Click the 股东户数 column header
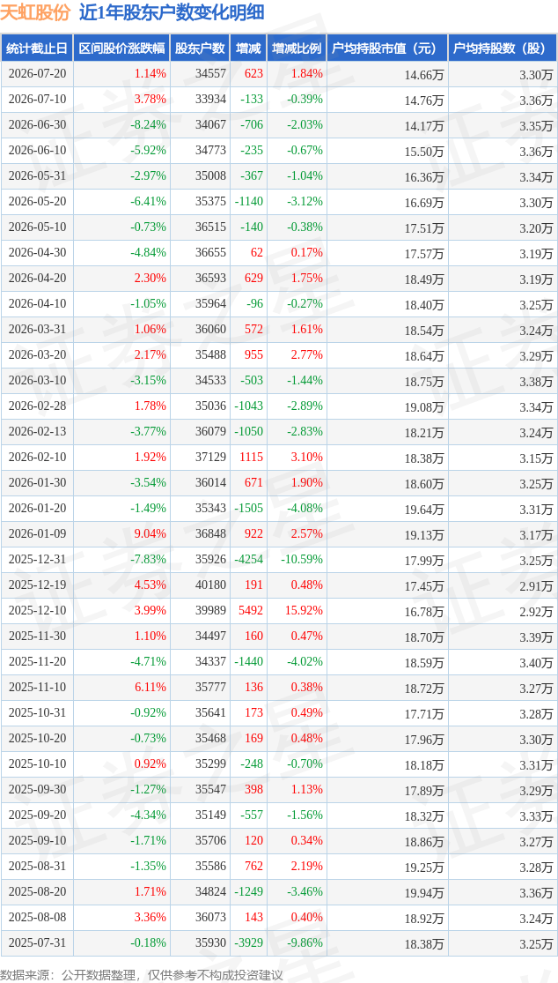558x983 pixels. (x=200, y=48)
